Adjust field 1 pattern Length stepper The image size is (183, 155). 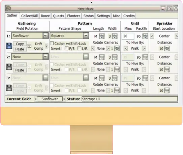click(102, 36)
